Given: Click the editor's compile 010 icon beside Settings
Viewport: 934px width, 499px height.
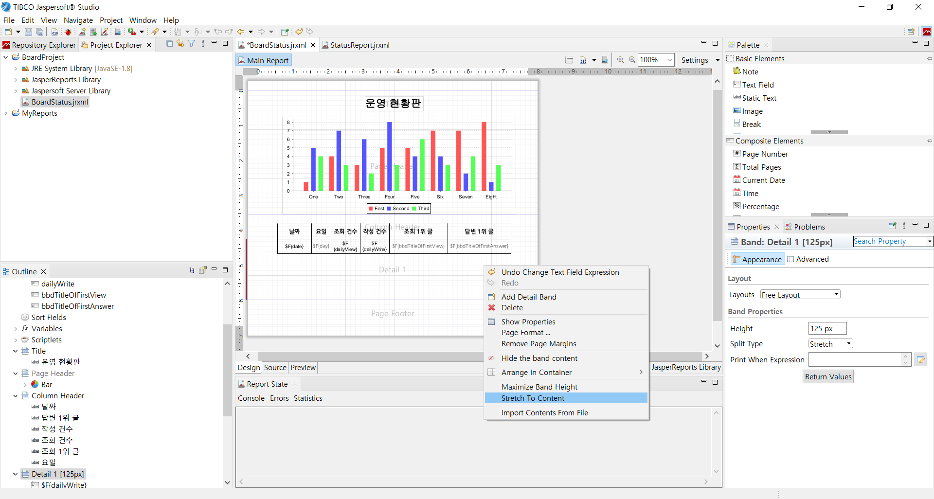Looking at the screenshot, I should [583, 60].
